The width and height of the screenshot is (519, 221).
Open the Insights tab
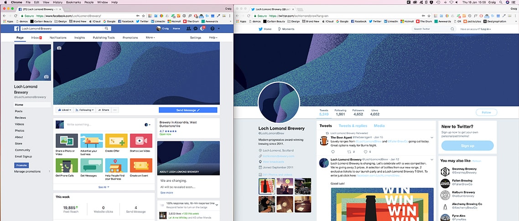tap(80, 38)
